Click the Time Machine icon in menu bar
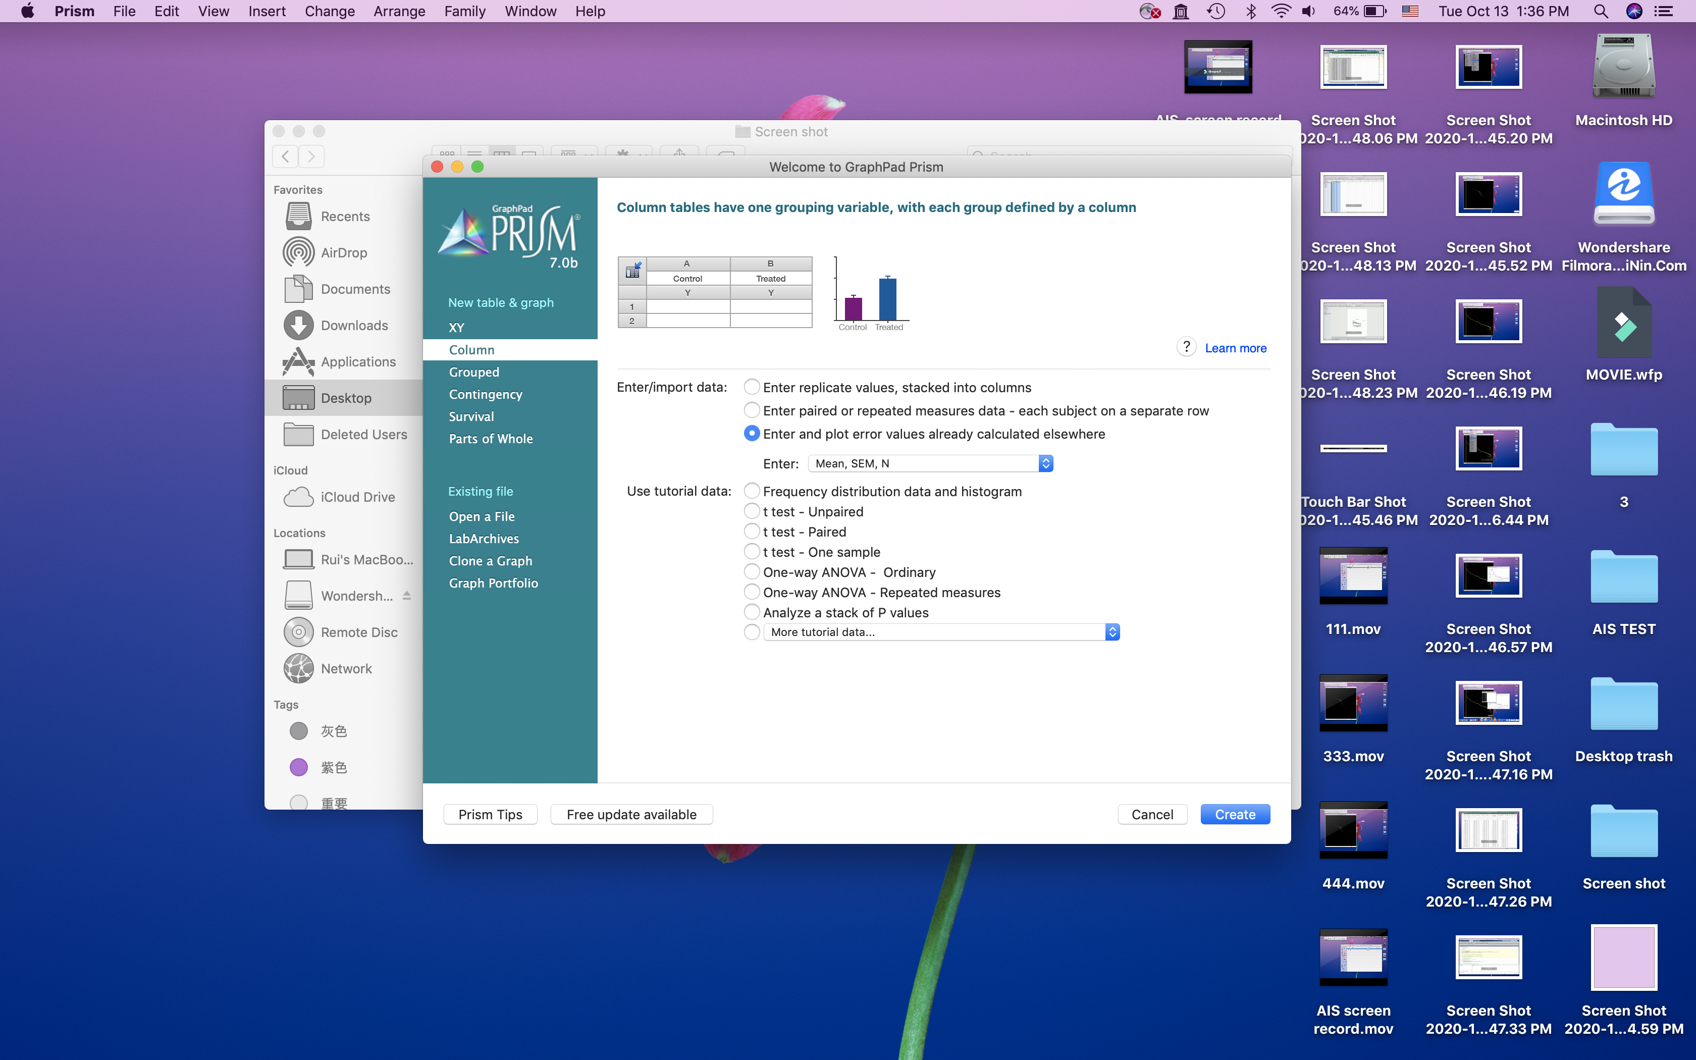This screenshot has width=1696, height=1060. coord(1216,11)
